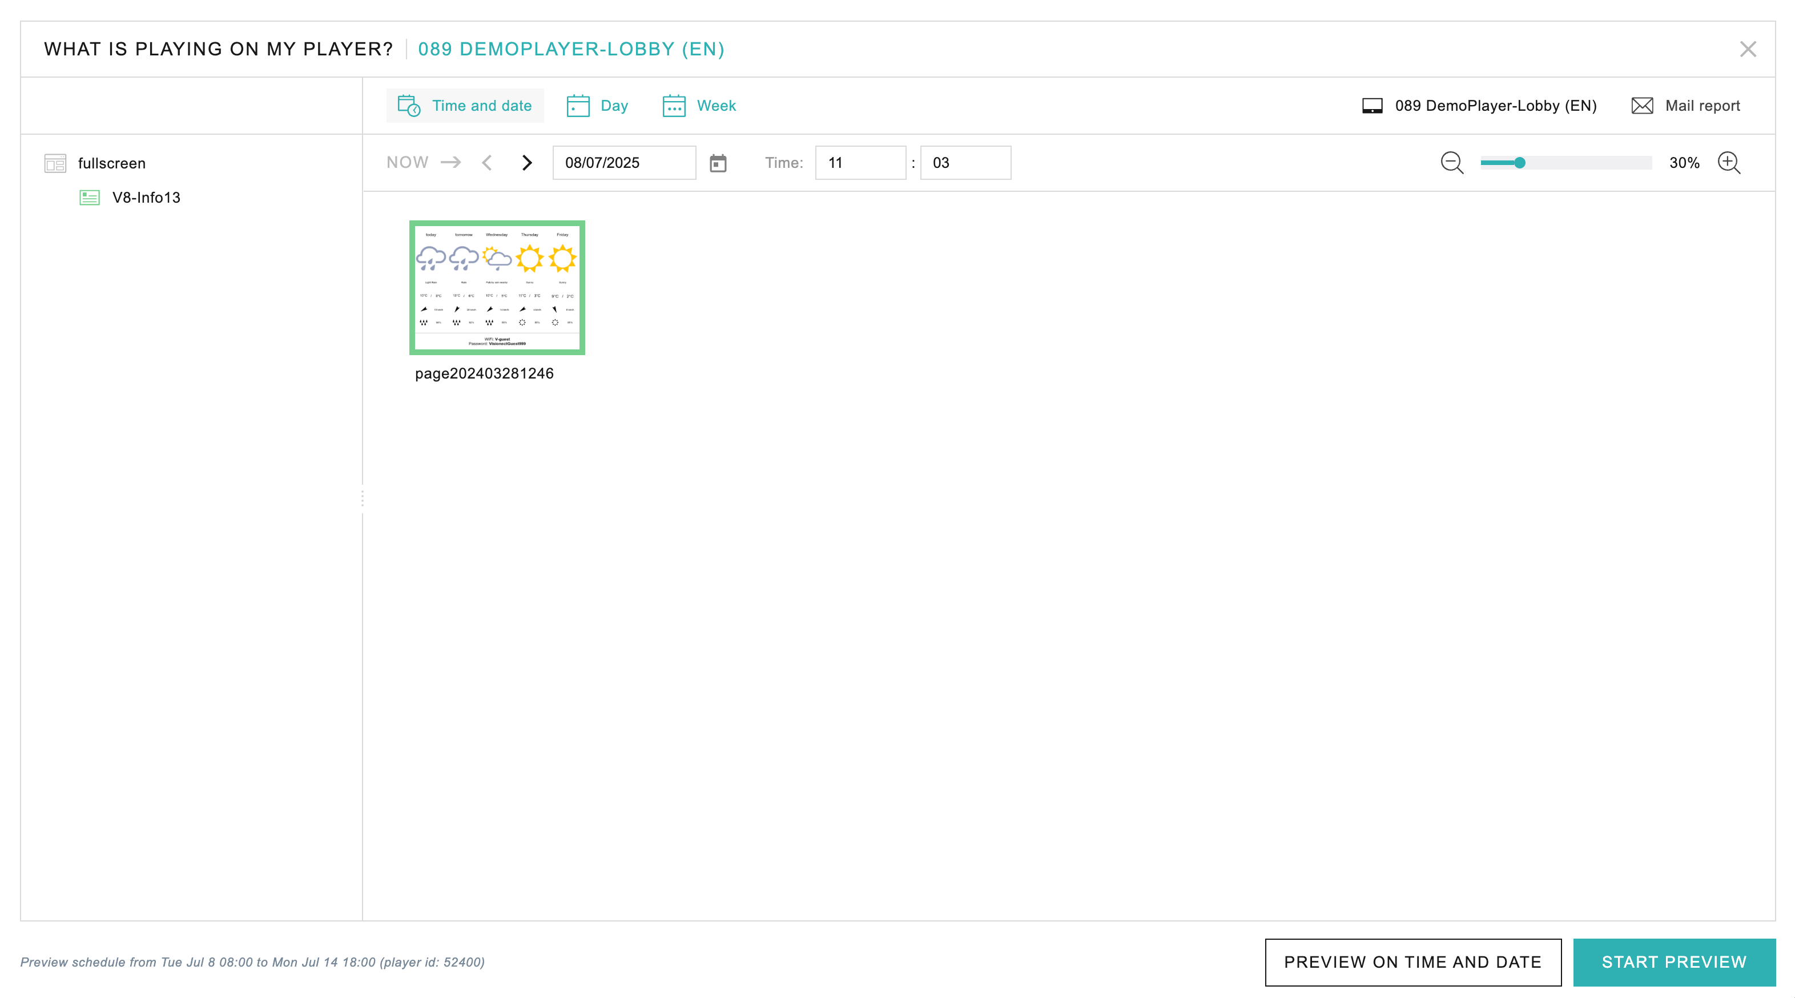Click the right arrow next to NOW
Screen dimensions: 1795x998
pyautogui.click(x=451, y=162)
